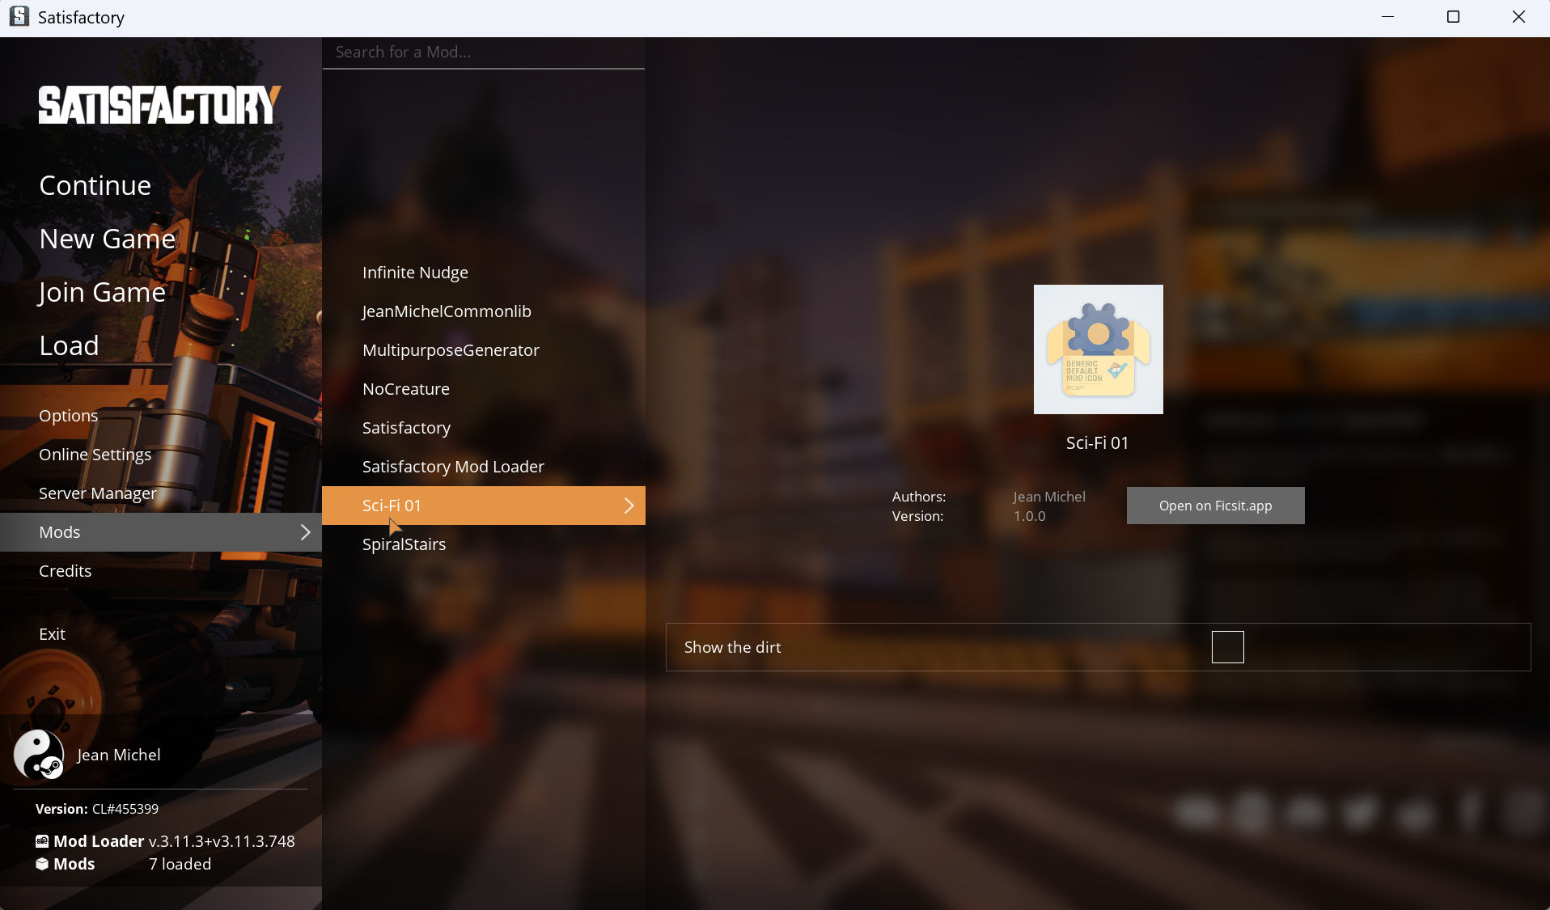Click the 1.0.0 version value

[1030, 516]
